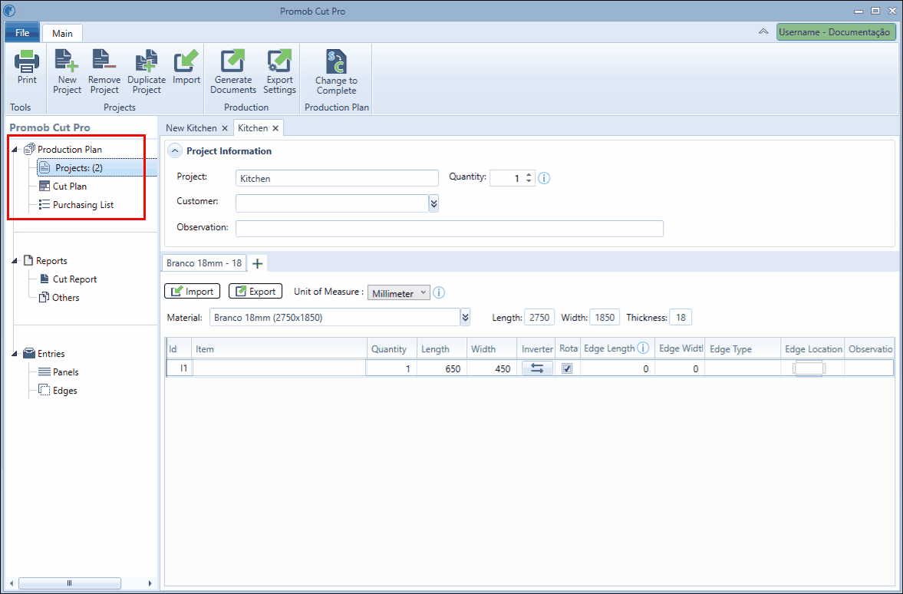
Task: Click Change to Complete icon
Action: coord(336,61)
